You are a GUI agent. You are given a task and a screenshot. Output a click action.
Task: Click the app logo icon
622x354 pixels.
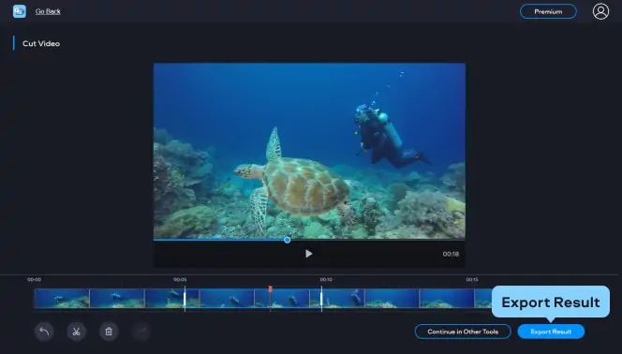point(20,11)
